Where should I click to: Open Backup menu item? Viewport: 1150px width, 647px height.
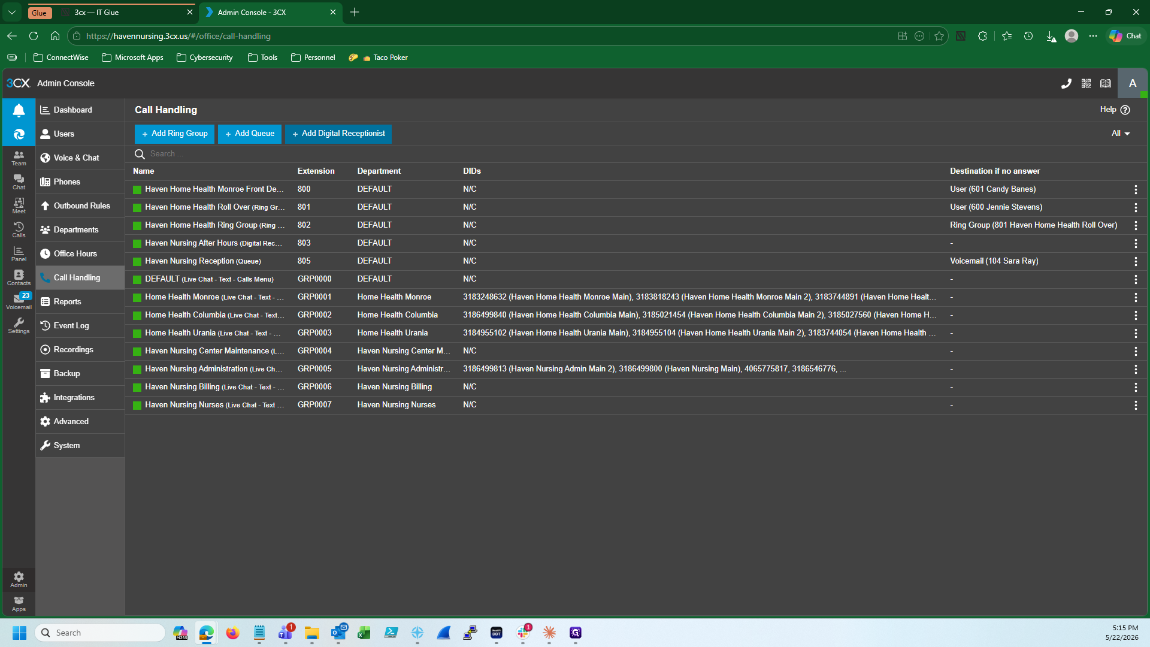(80, 374)
